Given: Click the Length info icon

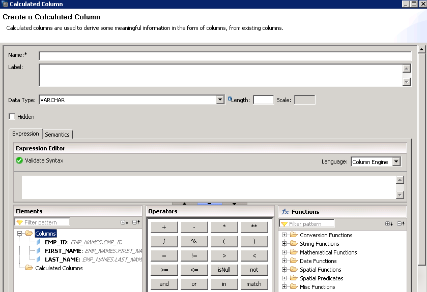Looking at the screenshot, I should (230, 99).
